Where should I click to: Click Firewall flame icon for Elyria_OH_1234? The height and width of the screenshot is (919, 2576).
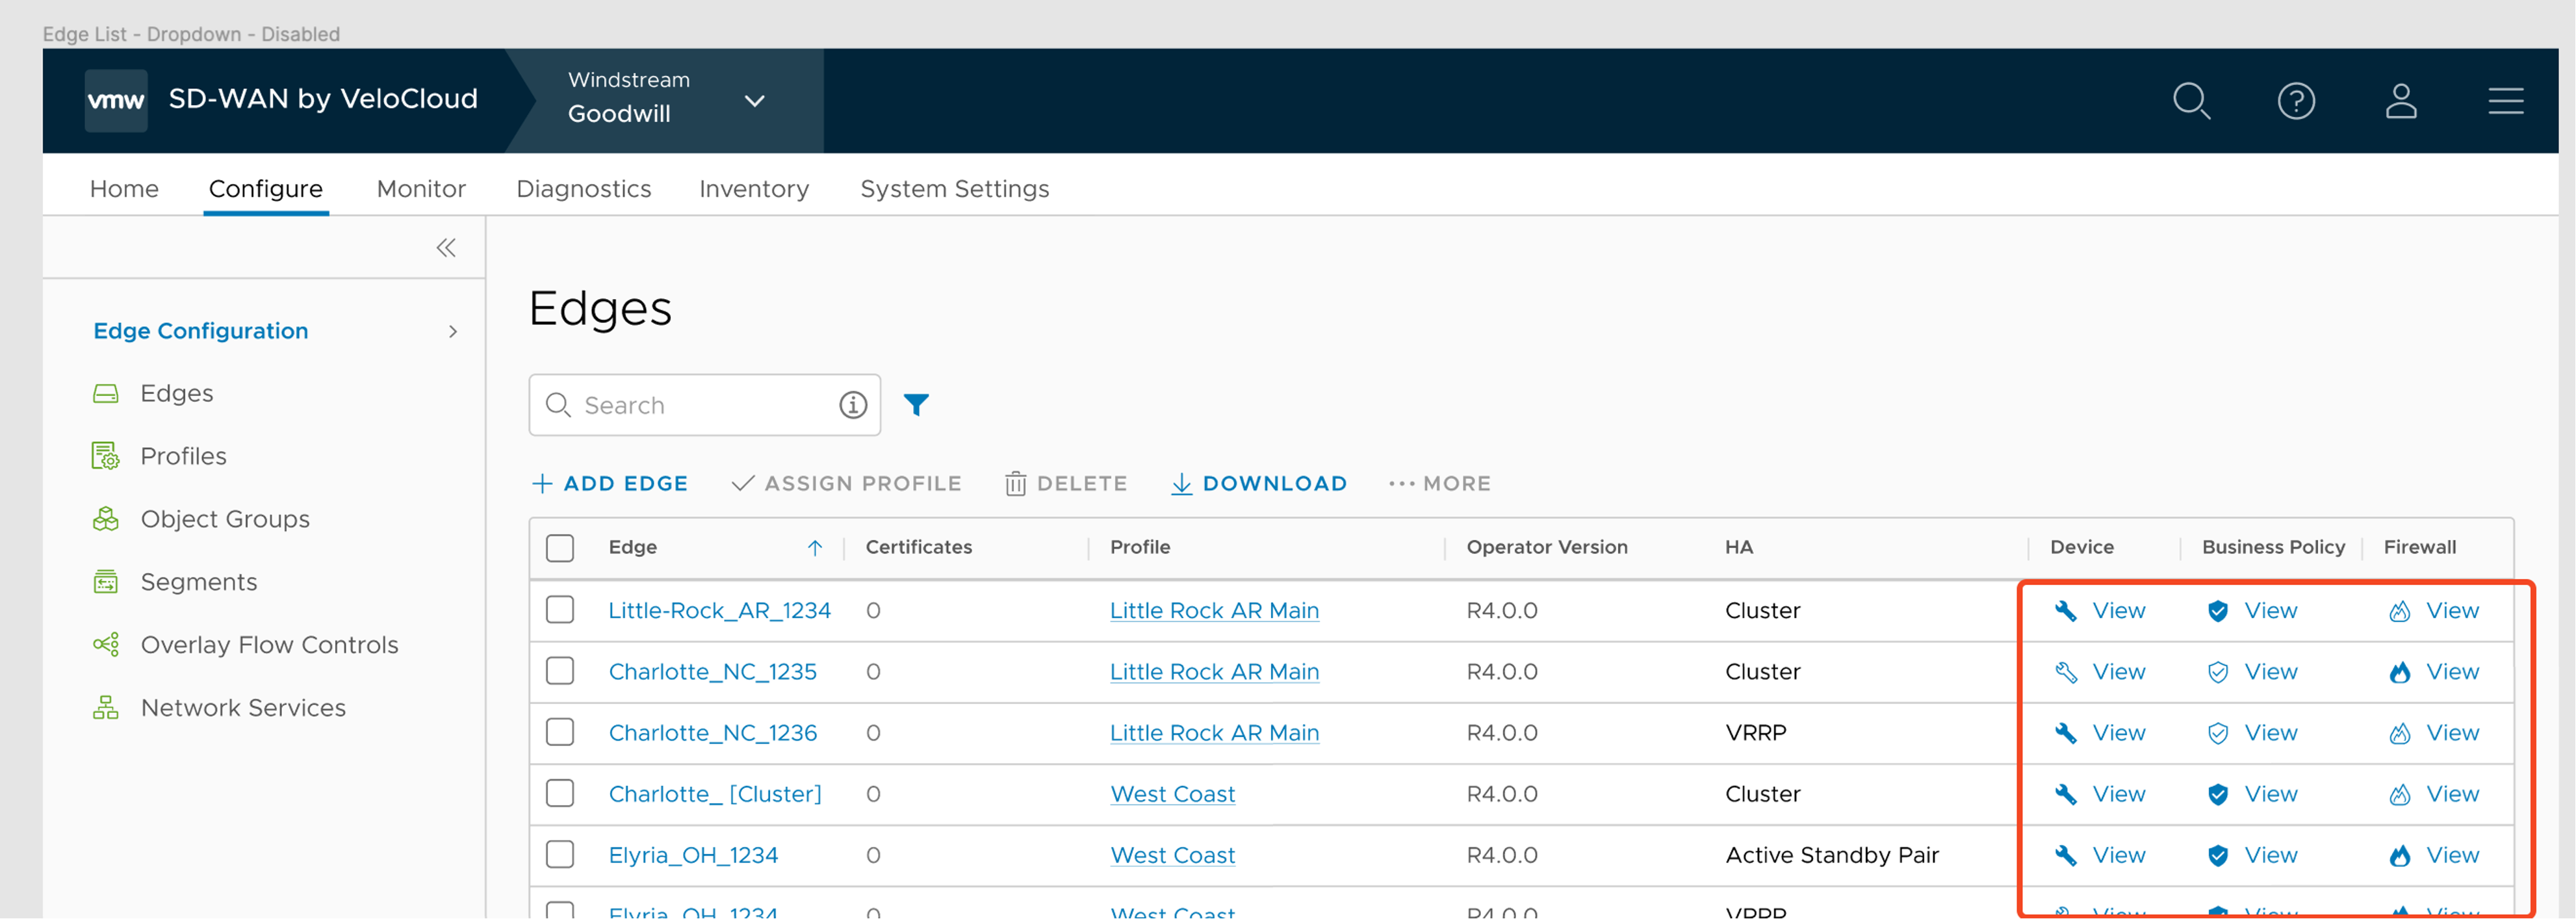tap(2399, 855)
